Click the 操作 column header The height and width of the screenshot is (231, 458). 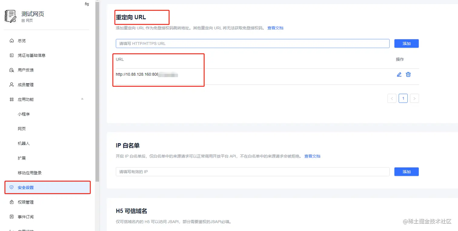pos(400,59)
